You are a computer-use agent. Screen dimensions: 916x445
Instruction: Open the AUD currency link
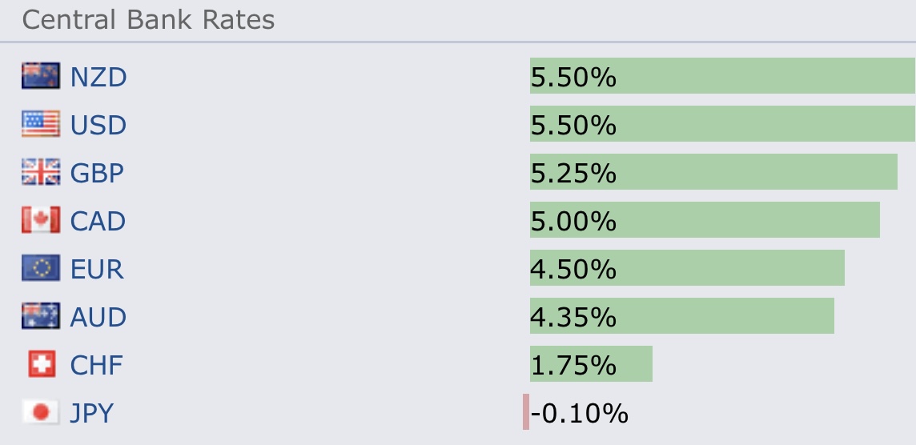[x=98, y=318]
